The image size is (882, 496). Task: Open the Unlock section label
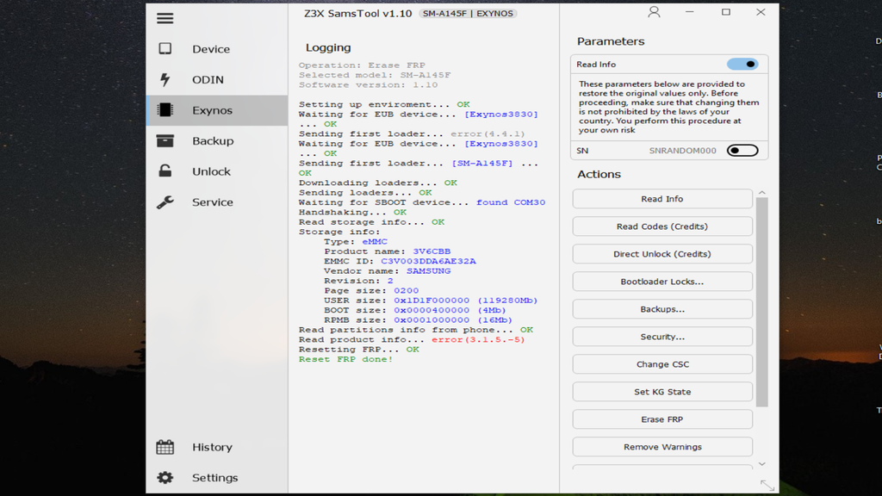click(212, 171)
